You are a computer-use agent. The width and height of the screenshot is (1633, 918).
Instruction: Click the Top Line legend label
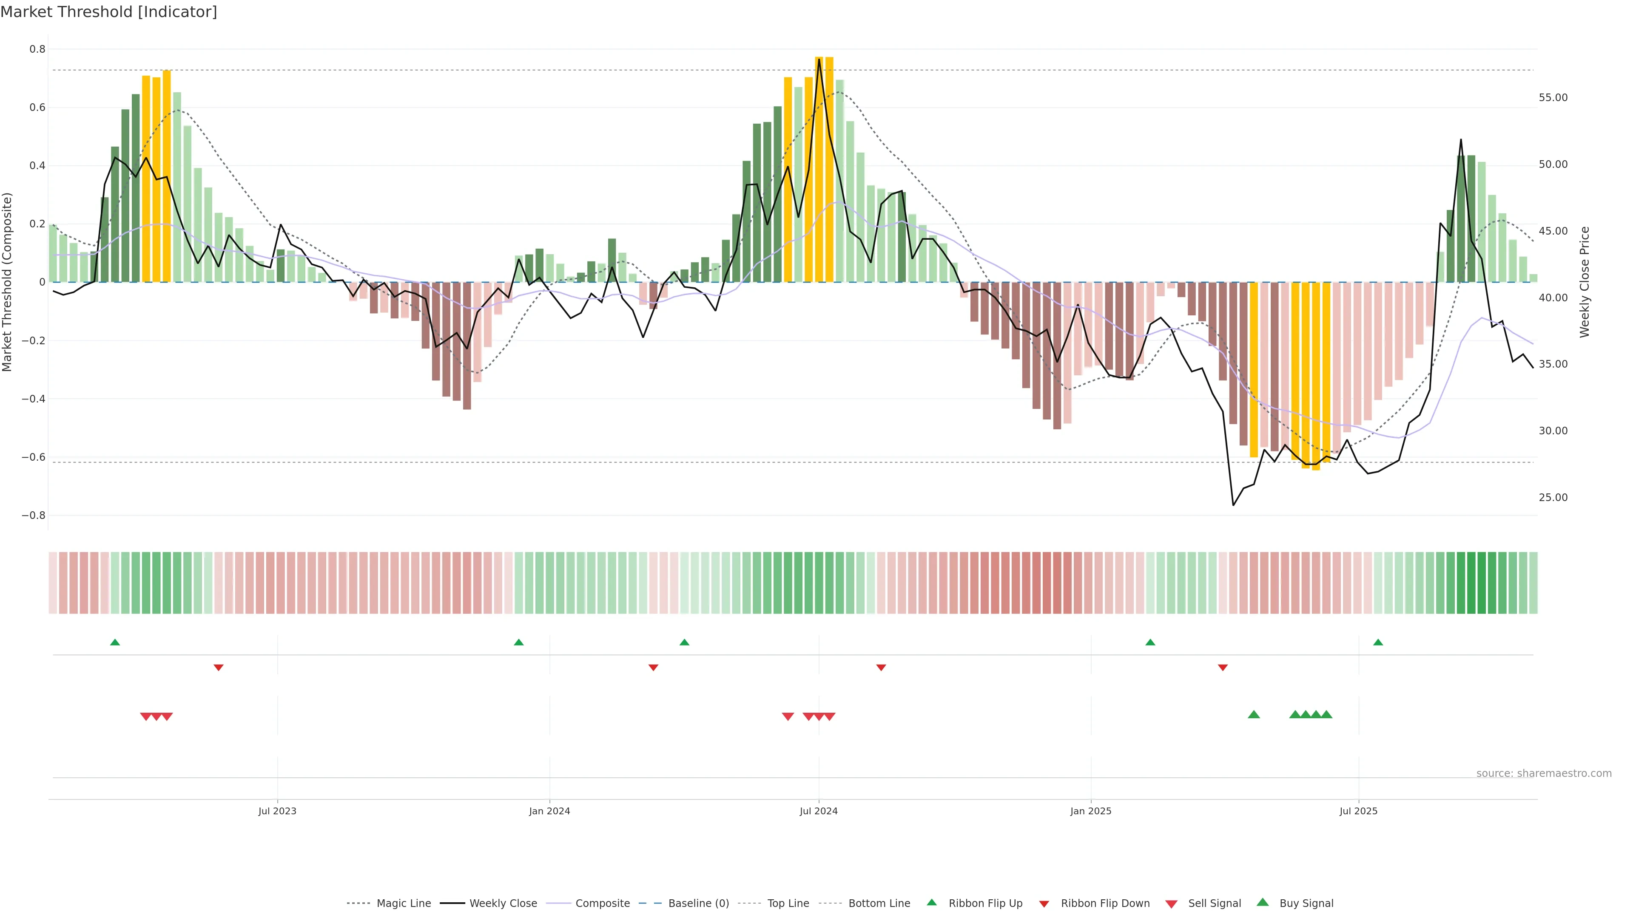click(x=788, y=904)
